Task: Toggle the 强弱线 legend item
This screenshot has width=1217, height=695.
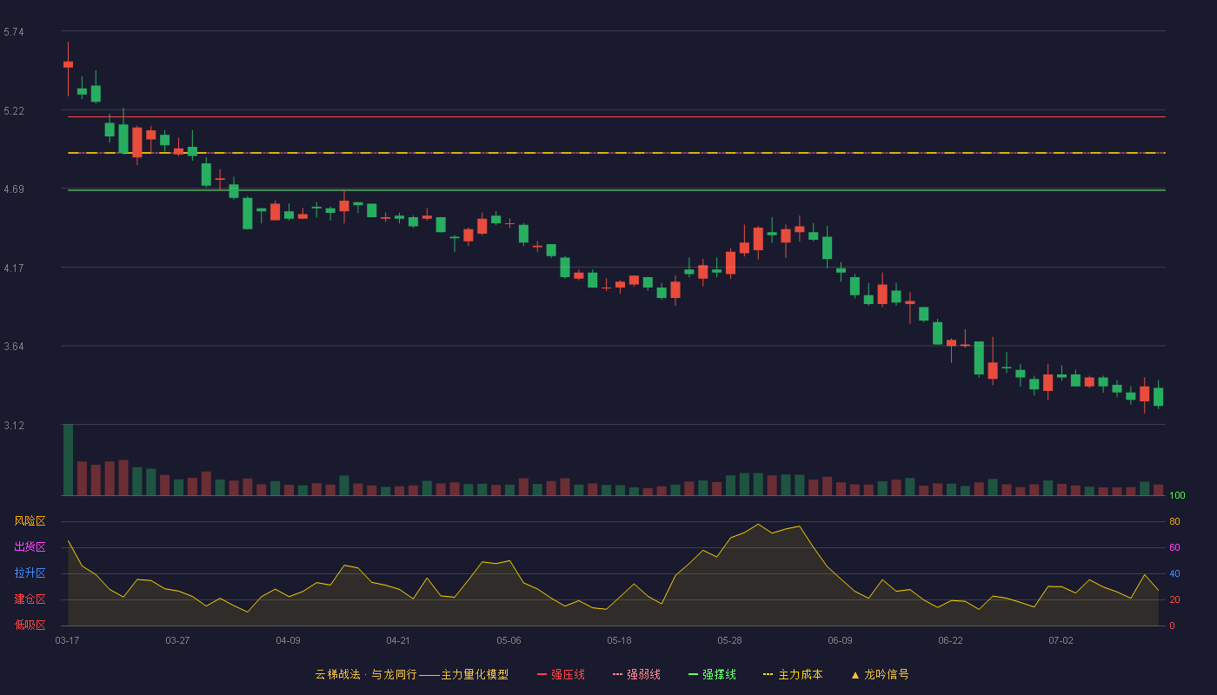Action: pos(636,674)
